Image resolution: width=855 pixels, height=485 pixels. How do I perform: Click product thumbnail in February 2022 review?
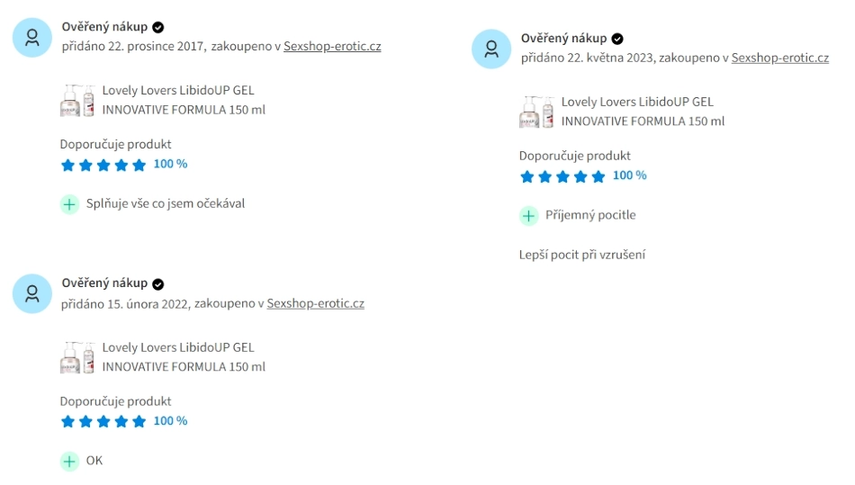pos(77,357)
